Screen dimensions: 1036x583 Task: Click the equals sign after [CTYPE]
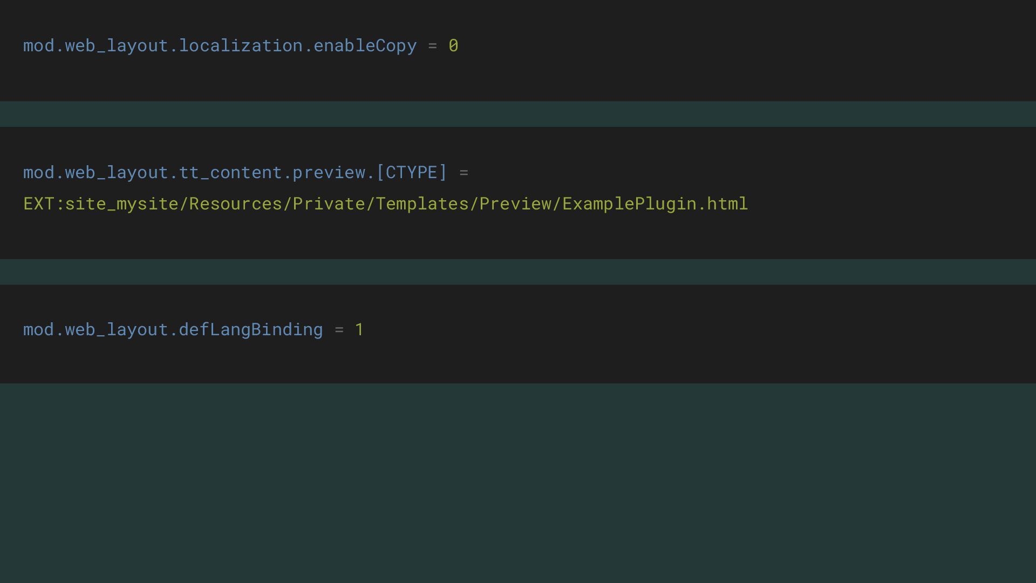tap(464, 173)
